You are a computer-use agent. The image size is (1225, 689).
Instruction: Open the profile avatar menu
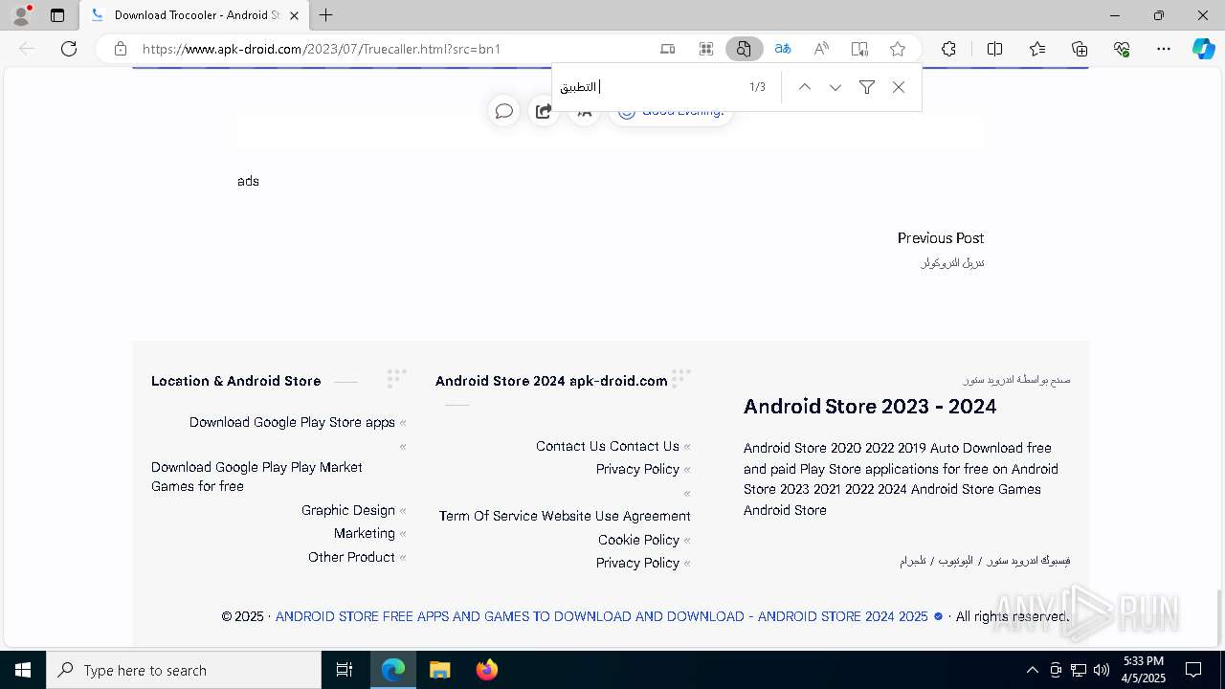pos(21,15)
